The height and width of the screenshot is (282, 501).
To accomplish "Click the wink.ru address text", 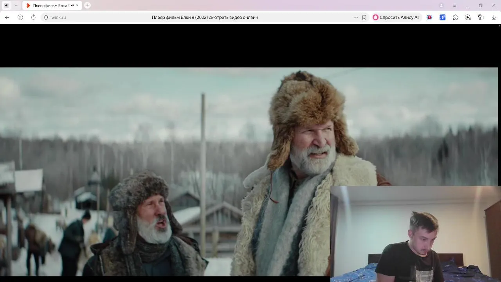I will click(x=59, y=17).
